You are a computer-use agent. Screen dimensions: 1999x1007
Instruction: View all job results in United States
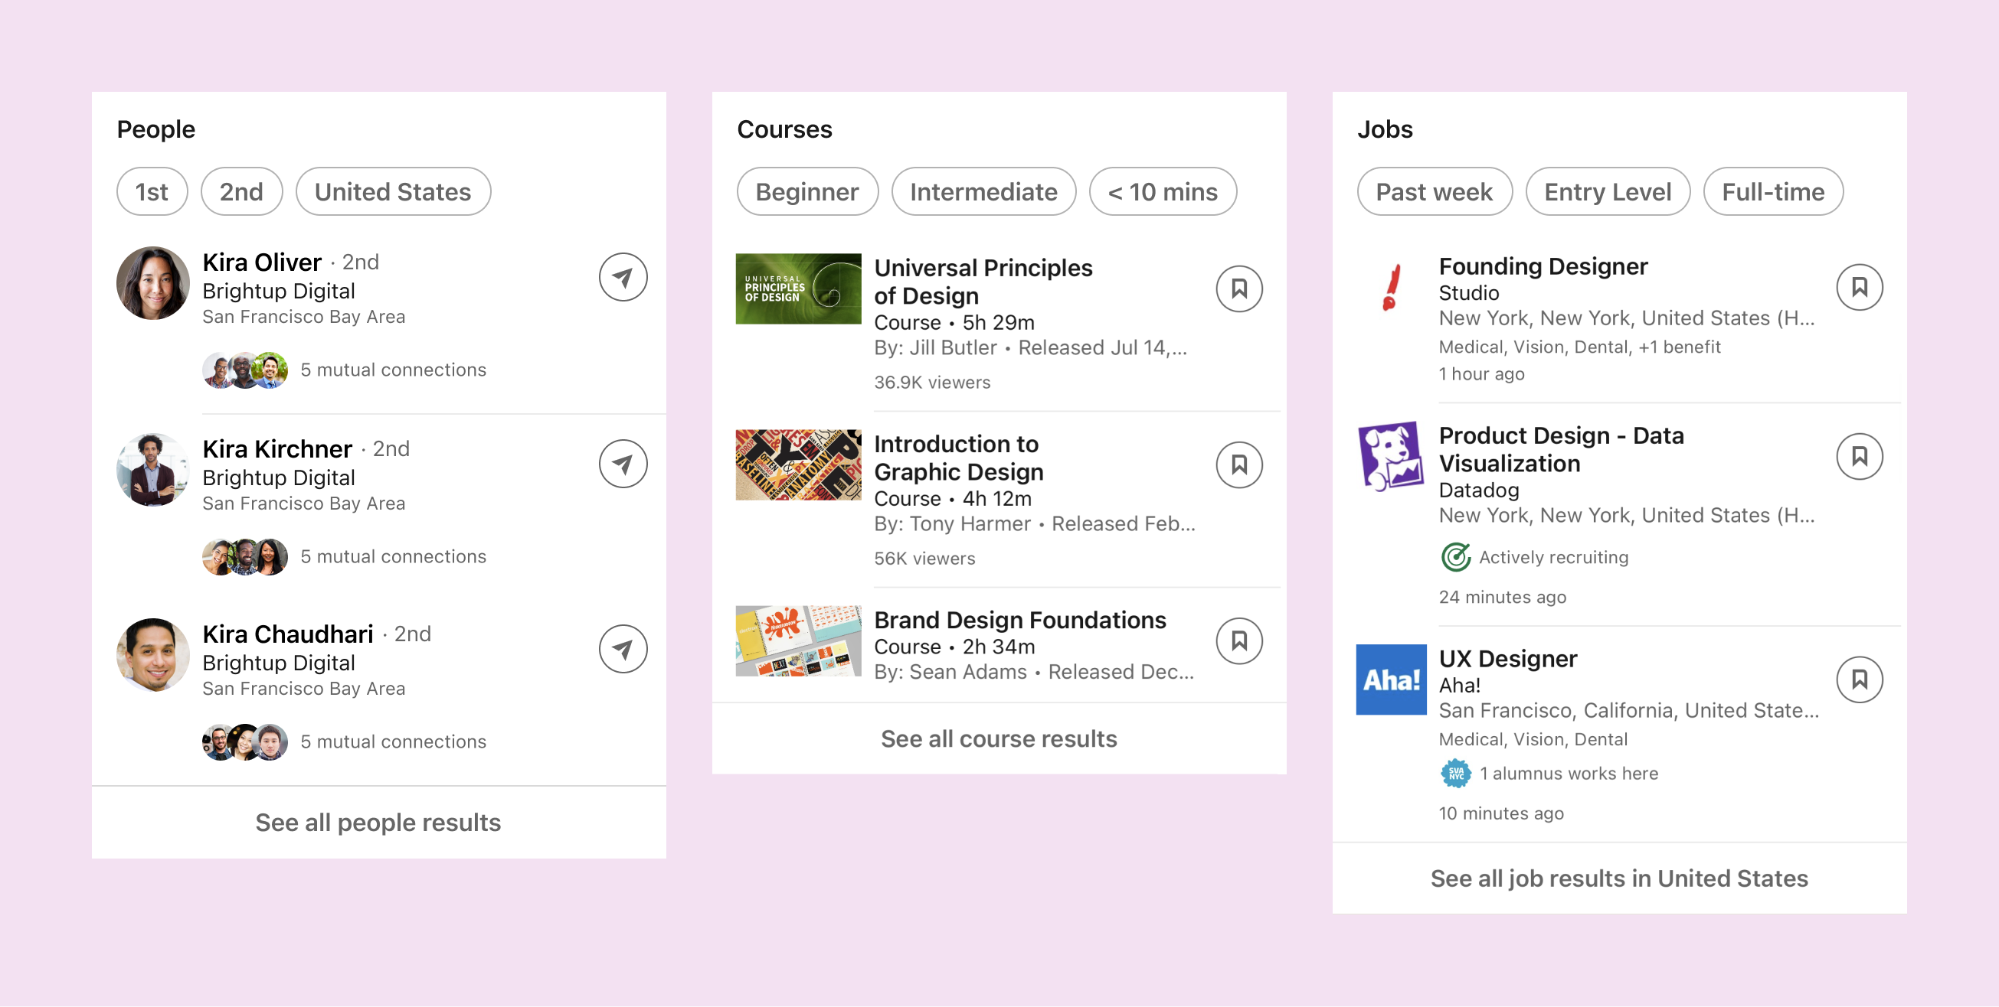pyautogui.click(x=1618, y=878)
